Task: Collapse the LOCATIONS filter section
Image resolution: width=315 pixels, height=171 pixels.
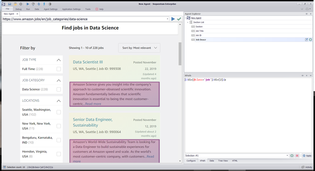Action: click(x=59, y=101)
